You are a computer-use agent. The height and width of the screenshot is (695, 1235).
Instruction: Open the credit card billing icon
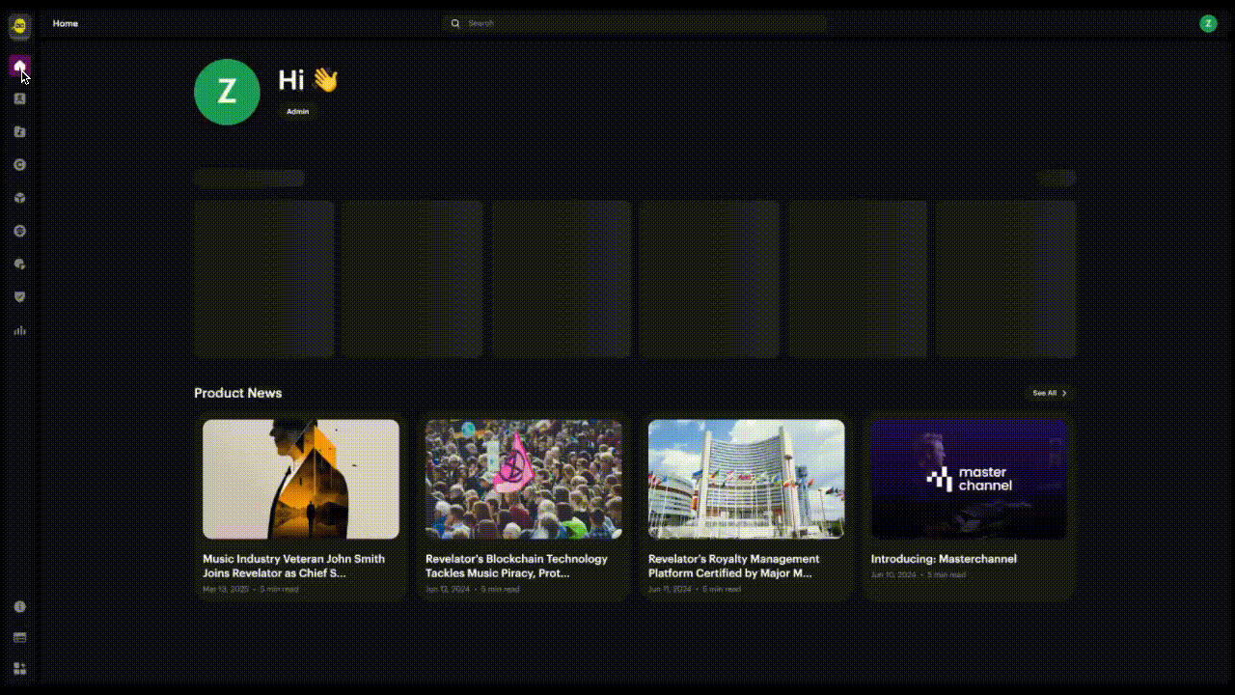click(19, 637)
